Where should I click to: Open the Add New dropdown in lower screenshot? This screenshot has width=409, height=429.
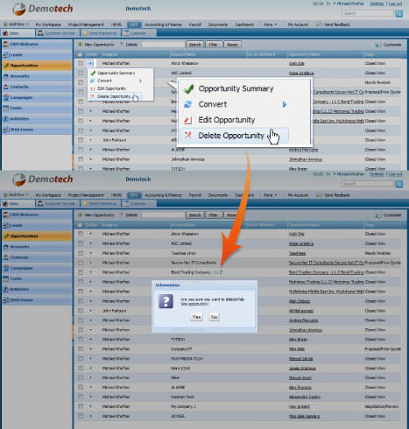[16, 194]
